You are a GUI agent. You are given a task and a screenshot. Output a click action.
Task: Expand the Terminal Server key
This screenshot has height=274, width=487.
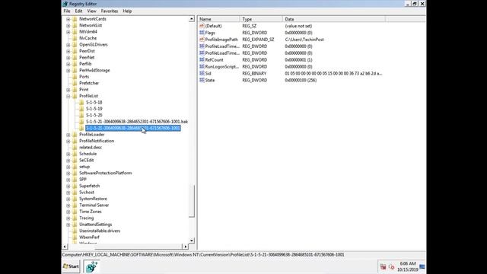click(x=68, y=205)
